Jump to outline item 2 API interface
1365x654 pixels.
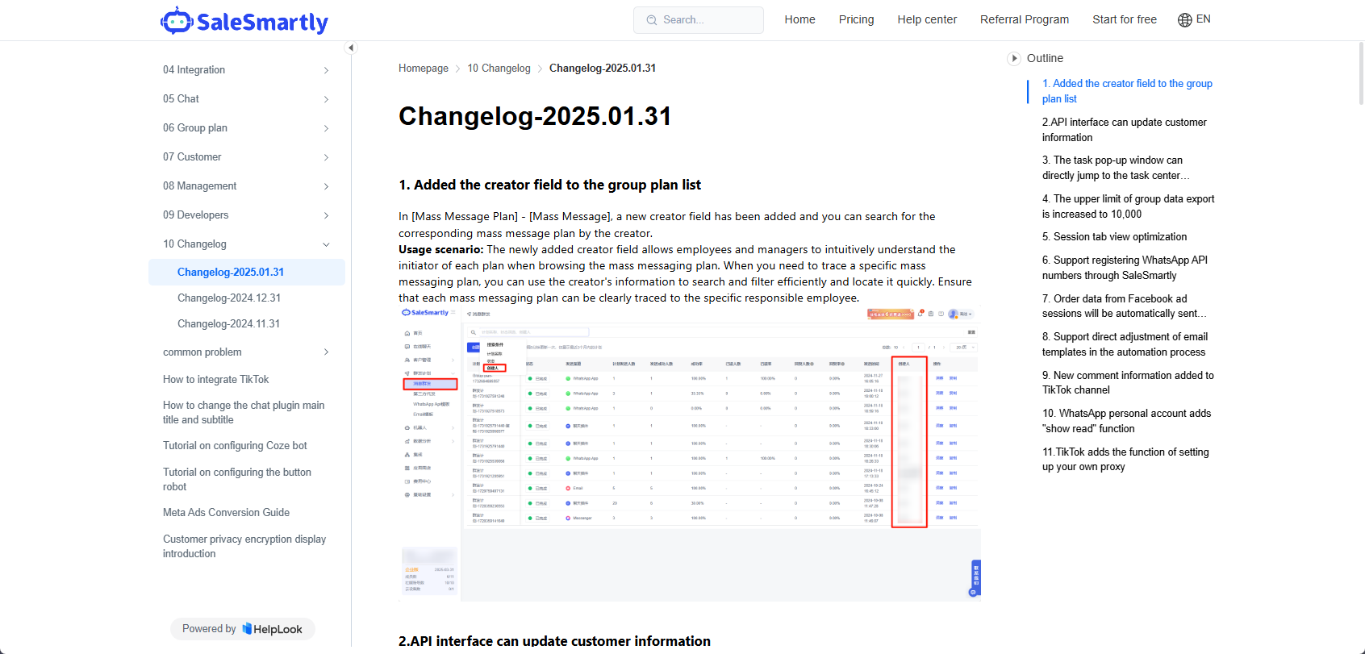pos(1125,130)
